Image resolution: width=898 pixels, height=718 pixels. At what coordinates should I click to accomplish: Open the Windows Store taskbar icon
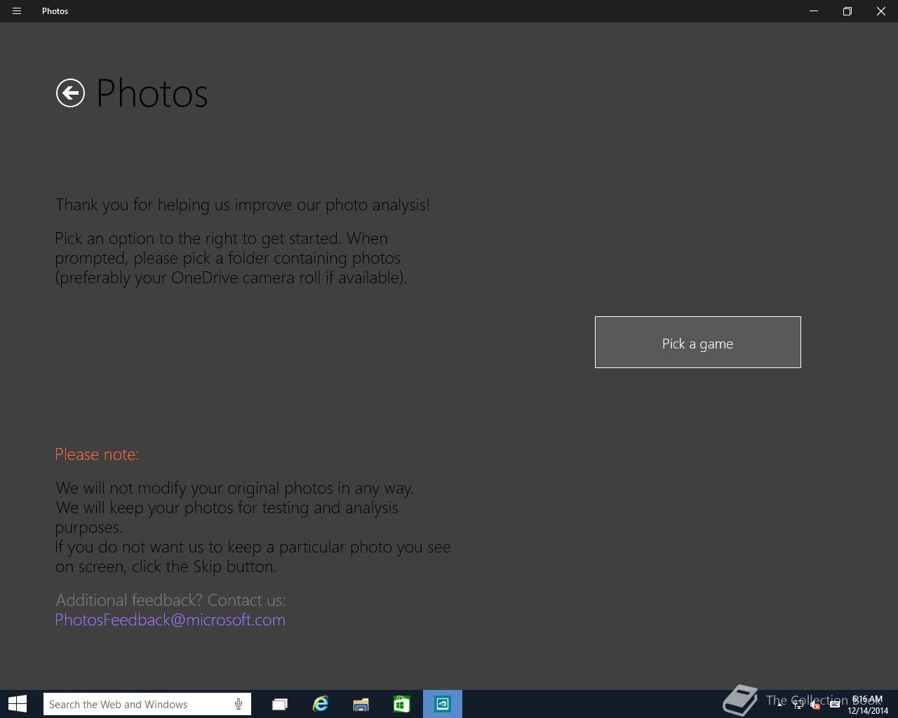pos(401,704)
